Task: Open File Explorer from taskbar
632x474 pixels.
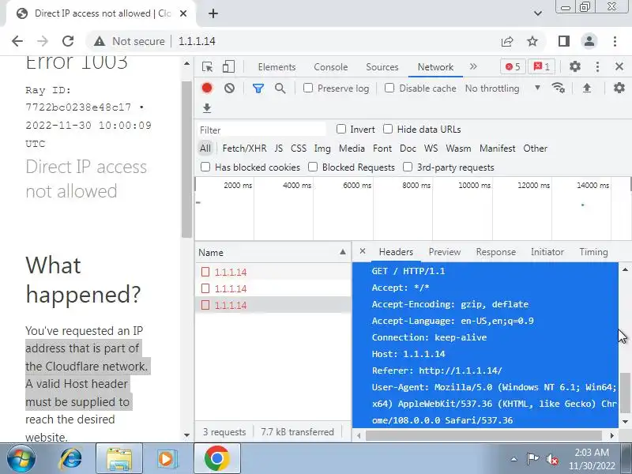Action: (119, 459)
